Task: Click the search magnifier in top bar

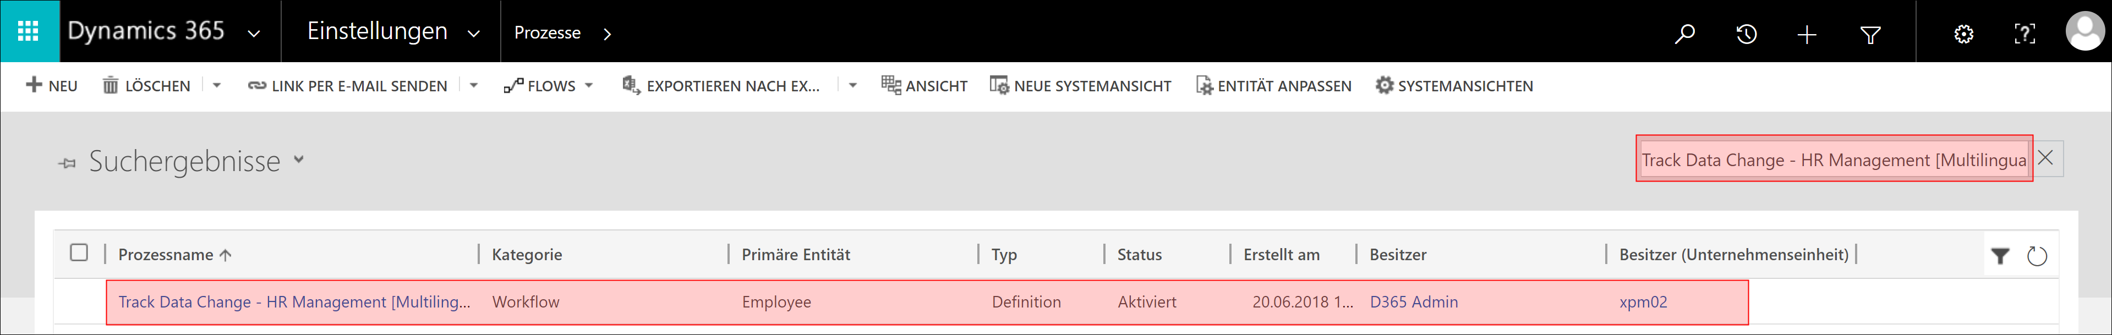Action: point(1684,34)
